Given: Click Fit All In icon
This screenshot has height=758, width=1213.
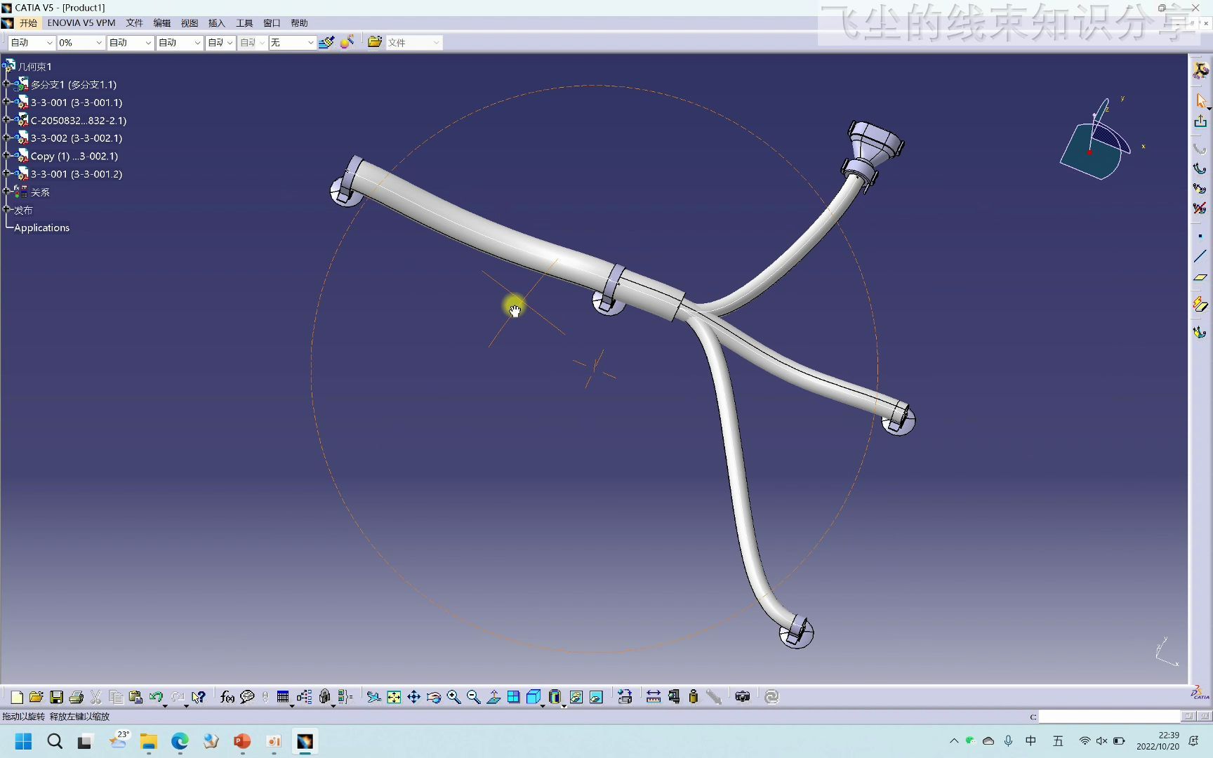Looking at the screenshot, I should 395,696.
